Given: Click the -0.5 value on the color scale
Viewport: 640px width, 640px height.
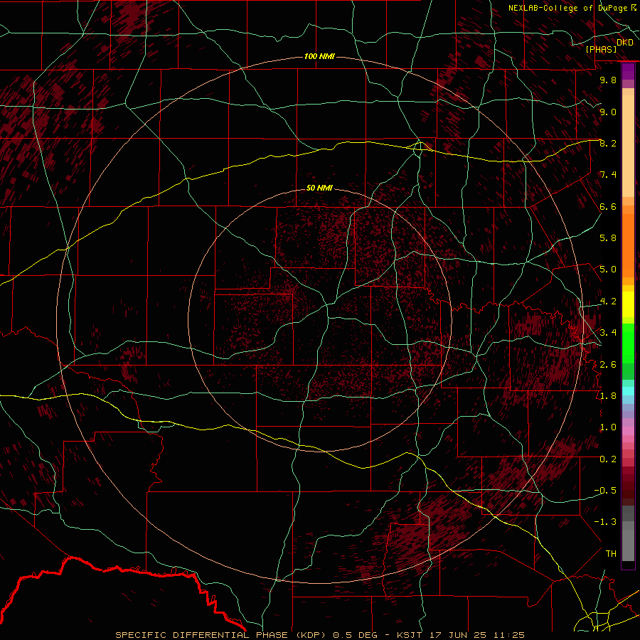Looking at the screenshot, I should click(605, 490).
